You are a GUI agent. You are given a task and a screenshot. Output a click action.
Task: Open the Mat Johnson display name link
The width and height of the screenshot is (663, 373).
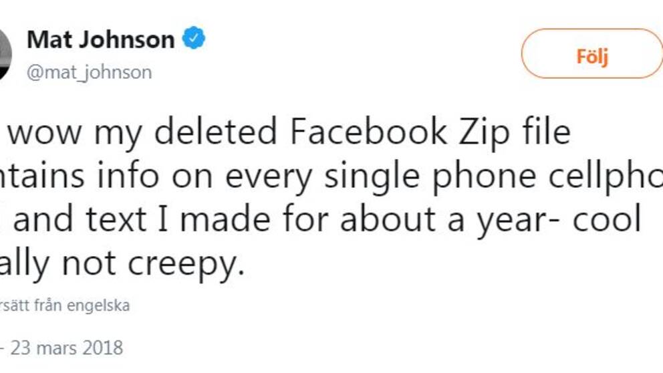tap(101, 39)
